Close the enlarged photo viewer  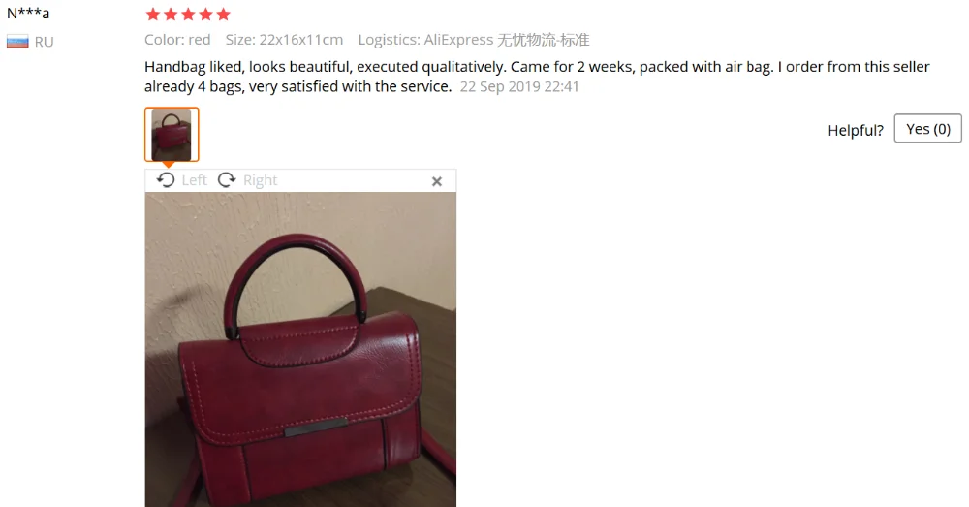click(437, 181)
